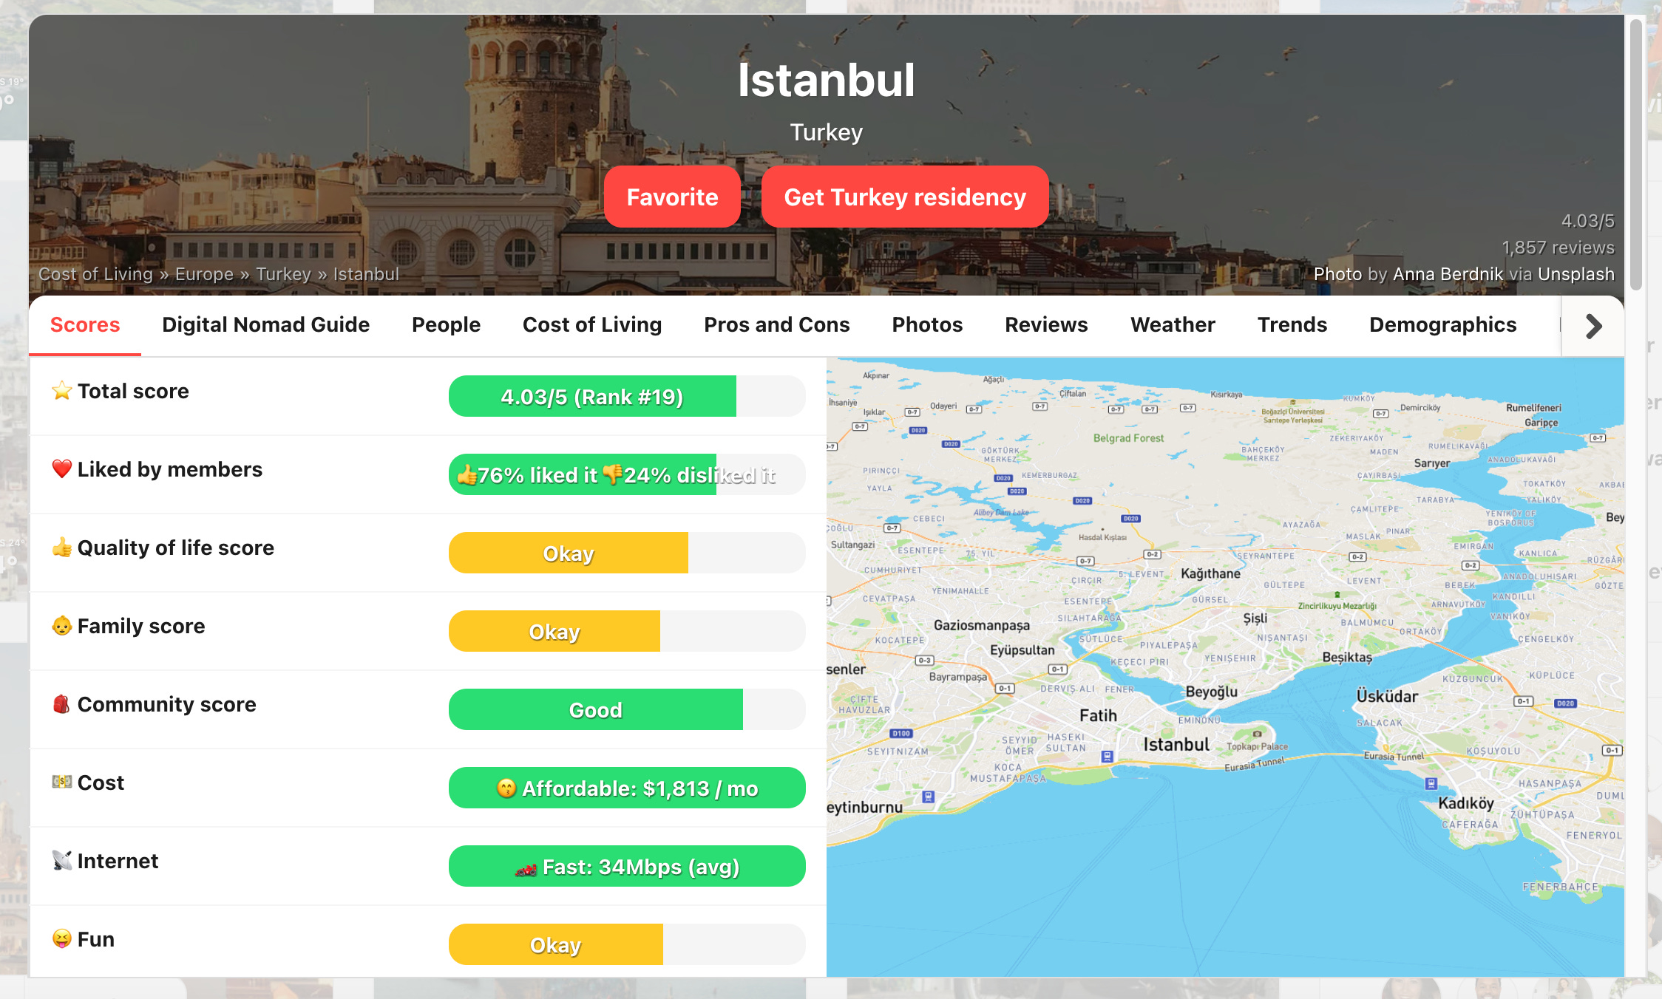Viewport: 1662px width, 999px height.
Task: Click the thumbs-up icon beside Quality of life
Action: pyautogui.click(x=62, y=548)
